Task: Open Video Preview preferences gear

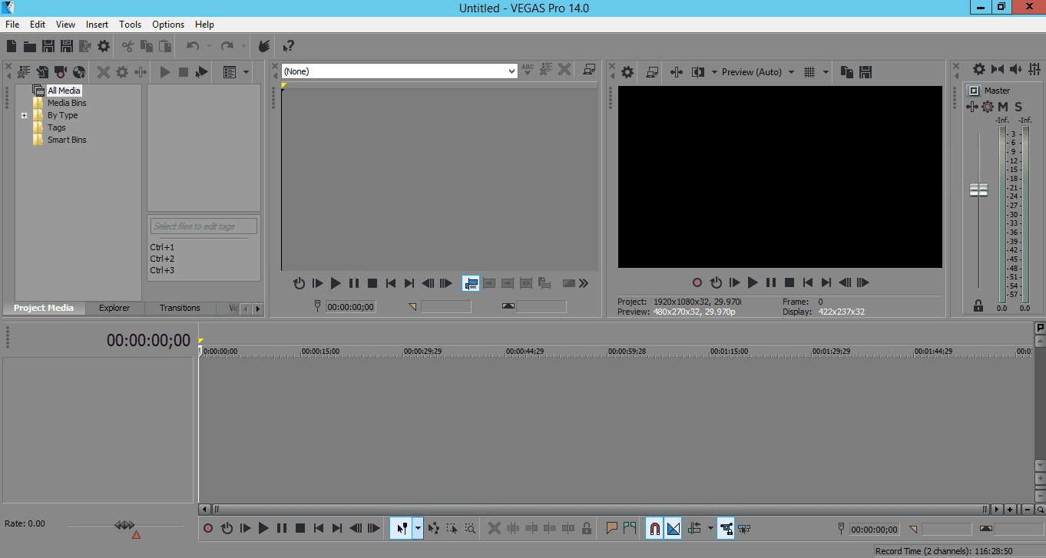Action: [x=627, y=72]
